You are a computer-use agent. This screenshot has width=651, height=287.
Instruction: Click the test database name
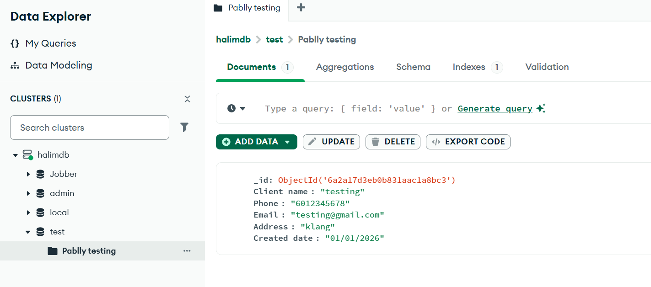[57, 232]
